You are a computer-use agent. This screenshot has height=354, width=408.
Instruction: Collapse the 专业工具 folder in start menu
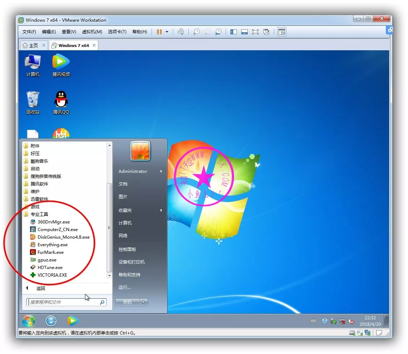point(39,214)
